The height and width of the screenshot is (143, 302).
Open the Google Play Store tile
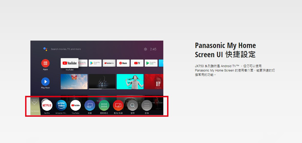pyautogui.click(x=95, y=63)
